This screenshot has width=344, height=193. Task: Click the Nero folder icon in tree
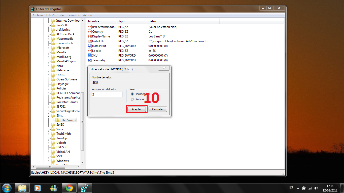click(x=53, y=66)
